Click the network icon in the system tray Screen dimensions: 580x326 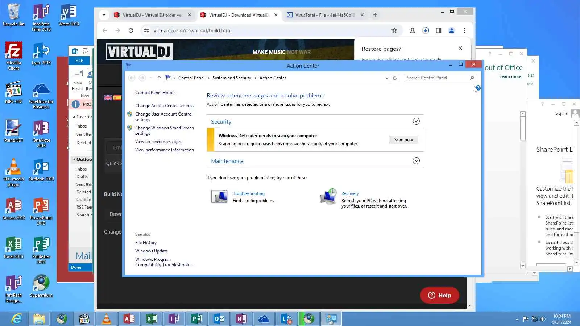[x=534, y=319]
